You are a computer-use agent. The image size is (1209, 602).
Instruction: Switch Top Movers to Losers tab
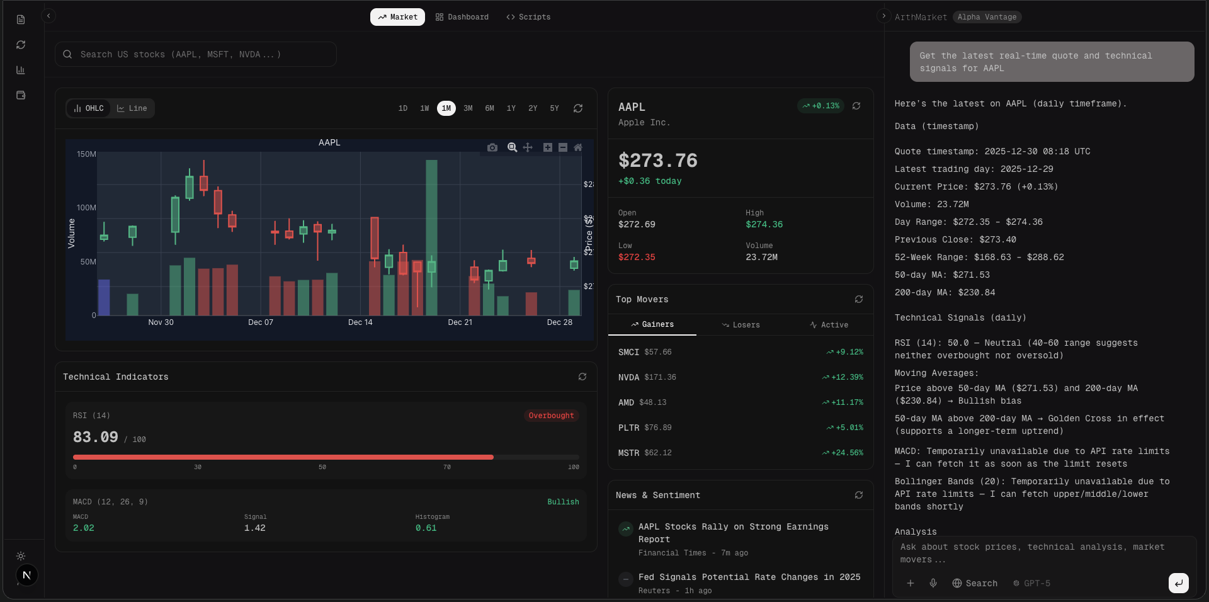tap(741, 325)
